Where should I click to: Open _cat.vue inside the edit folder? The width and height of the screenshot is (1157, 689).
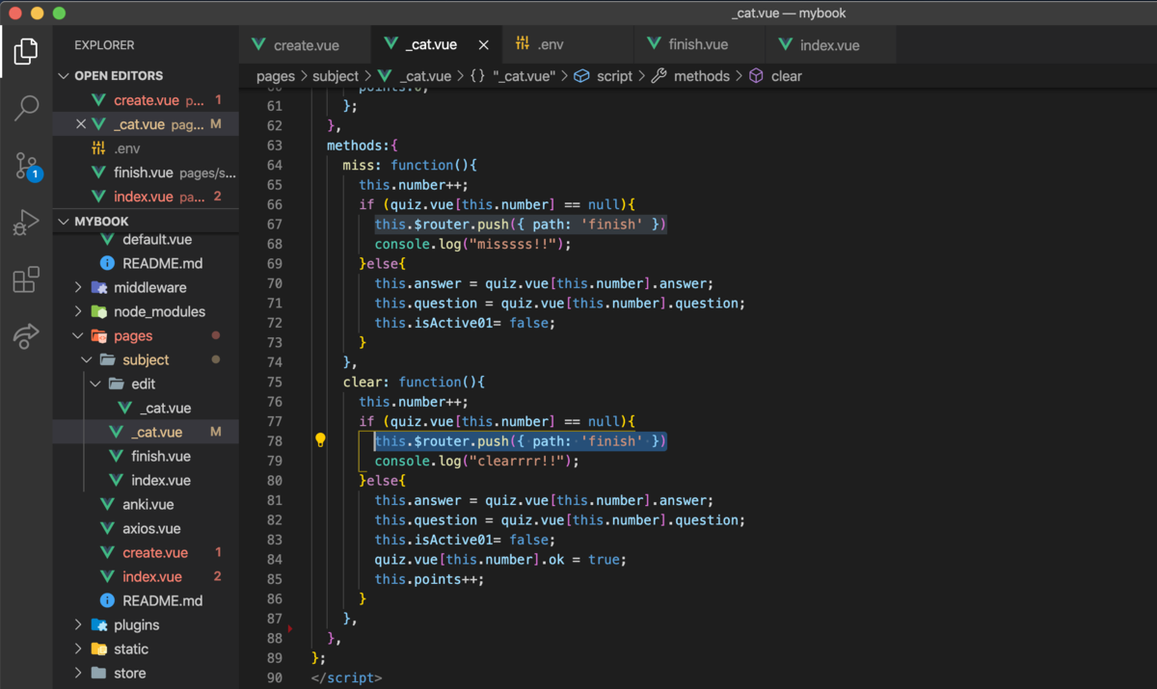[146, 408]
